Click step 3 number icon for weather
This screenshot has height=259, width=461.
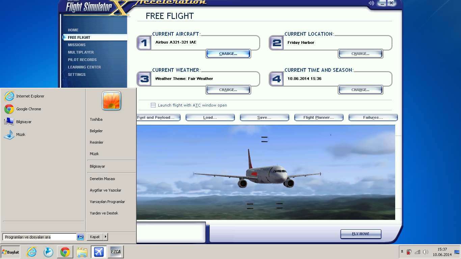tap(144, 79)
